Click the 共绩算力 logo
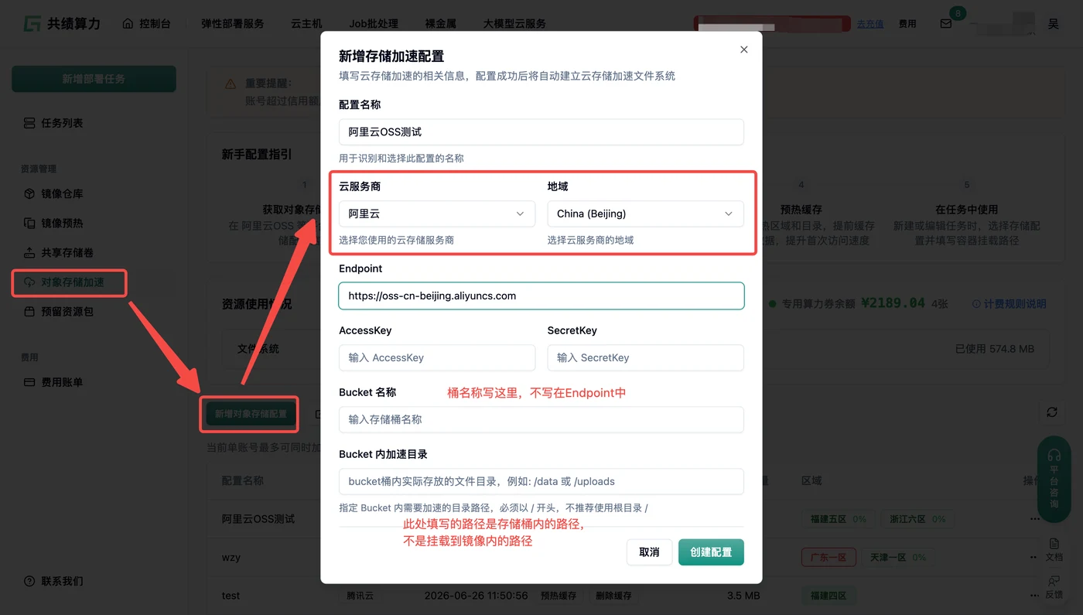This screenshot has width=1083, height=615. pyautogui.click(x=62, y=23)
